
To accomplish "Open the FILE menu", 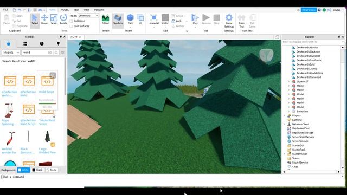I will pos(5,10).
